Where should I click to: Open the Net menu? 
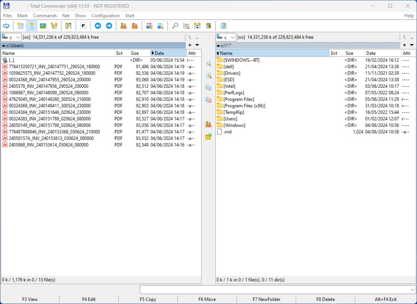pyautogui.click(x=66, y=16)
